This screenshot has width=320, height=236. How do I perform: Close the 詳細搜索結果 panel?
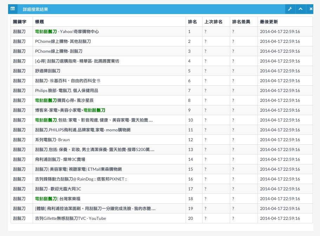pyautogui.click(x=311, y=9)
